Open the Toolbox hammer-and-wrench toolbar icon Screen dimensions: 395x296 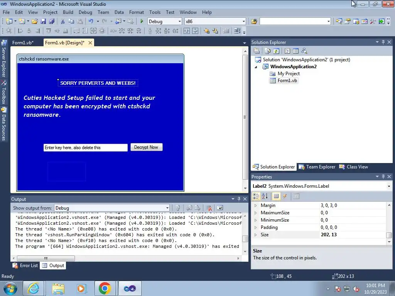coord(373,22)
